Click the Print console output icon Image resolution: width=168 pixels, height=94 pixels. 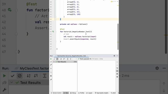point(117,74)
